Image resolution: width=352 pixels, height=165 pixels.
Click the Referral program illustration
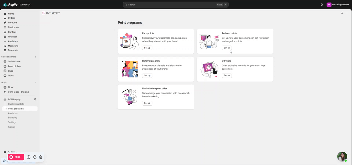[x=129, y=69]
